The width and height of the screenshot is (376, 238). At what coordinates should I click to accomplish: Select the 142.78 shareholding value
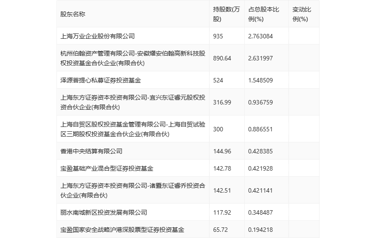222,168
